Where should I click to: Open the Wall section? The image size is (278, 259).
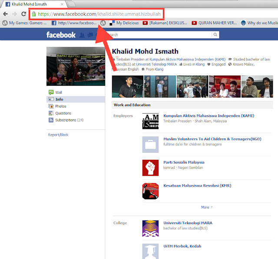(59, 92)
